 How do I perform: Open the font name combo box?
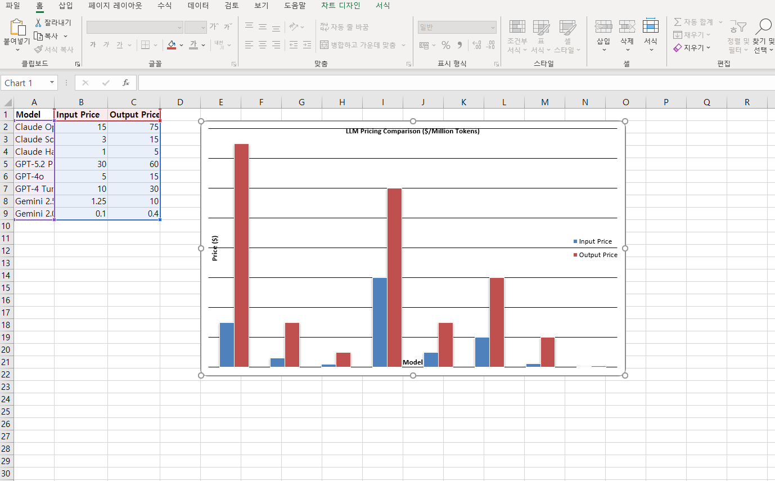pos(135,27)
